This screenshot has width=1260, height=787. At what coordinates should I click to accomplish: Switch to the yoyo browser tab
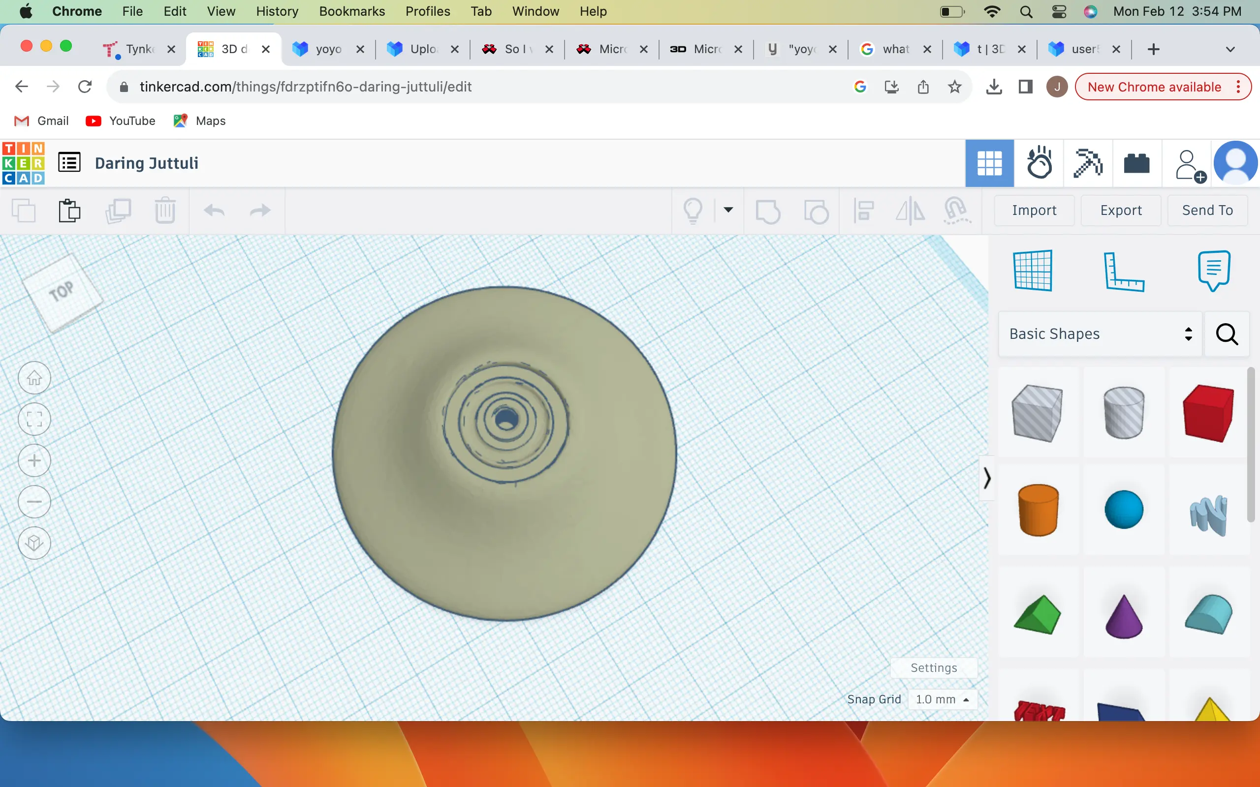pyautogui.click(x=327, y=49)
